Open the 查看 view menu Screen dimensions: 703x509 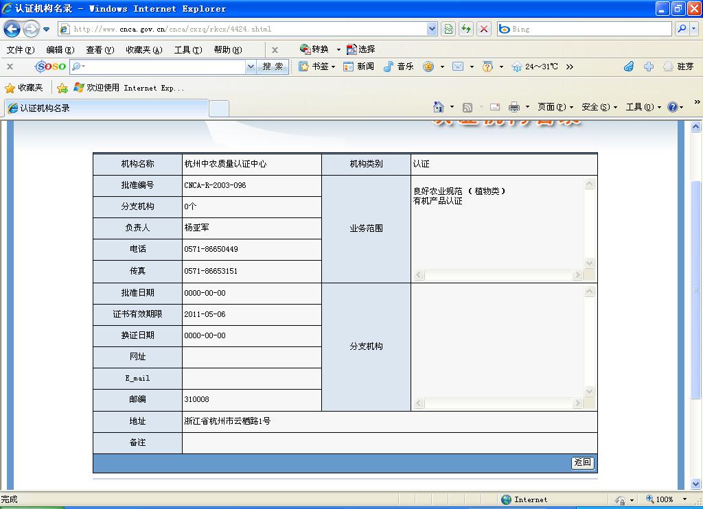[x=100, y=49]
